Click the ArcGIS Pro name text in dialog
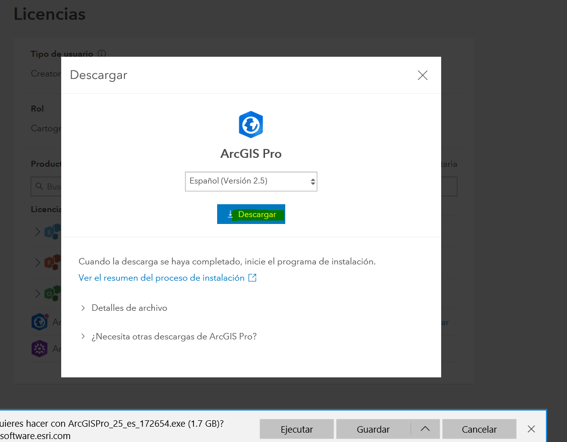Screen dimensions: 567x442 click(x=251, y=153)
